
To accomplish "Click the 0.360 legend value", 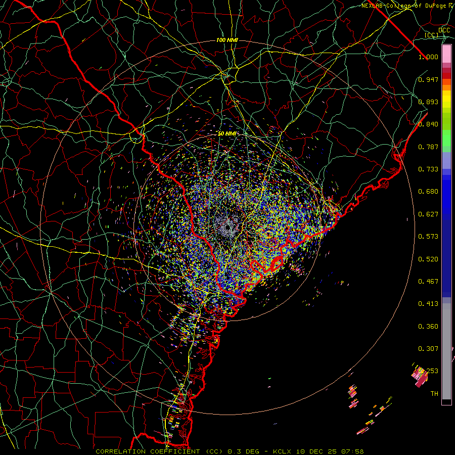I will click(x=428, y=327).
